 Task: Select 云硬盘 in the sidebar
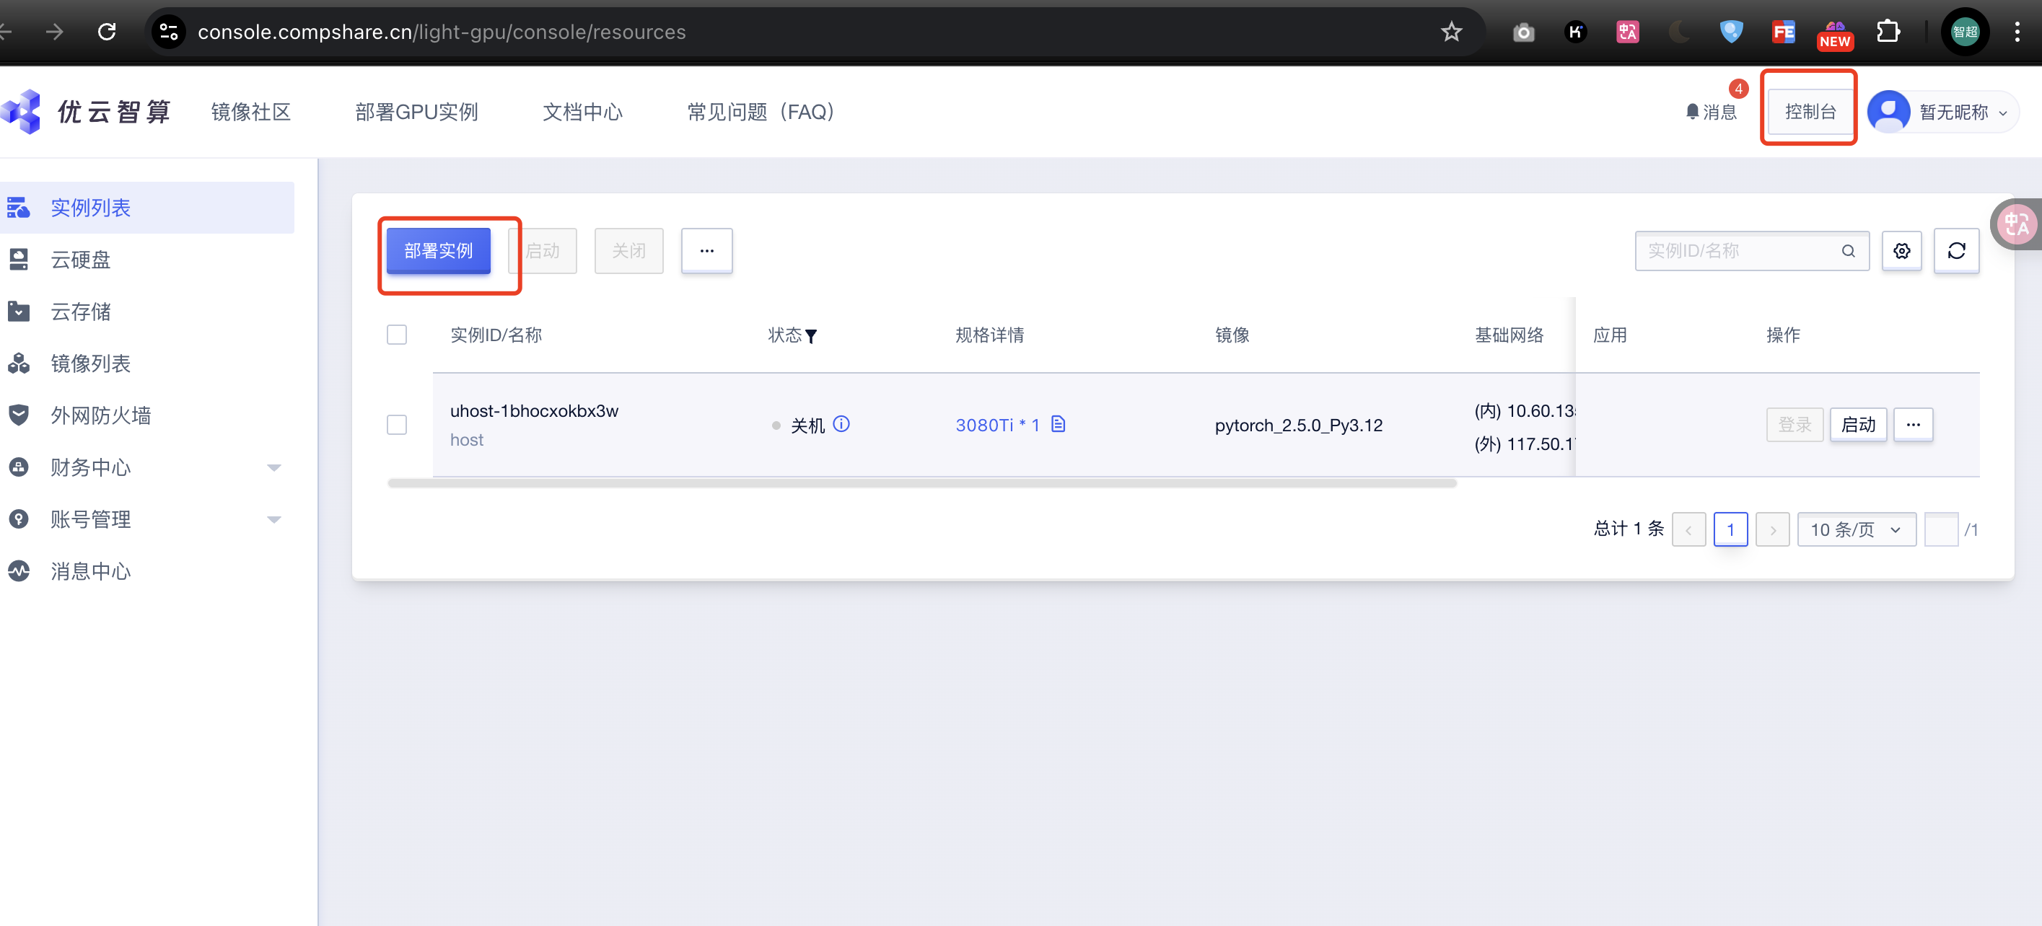tap(80, 260)
